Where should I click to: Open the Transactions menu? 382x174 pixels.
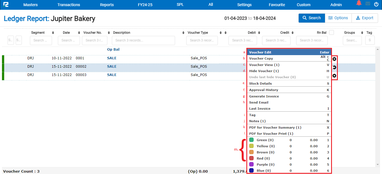69,5
